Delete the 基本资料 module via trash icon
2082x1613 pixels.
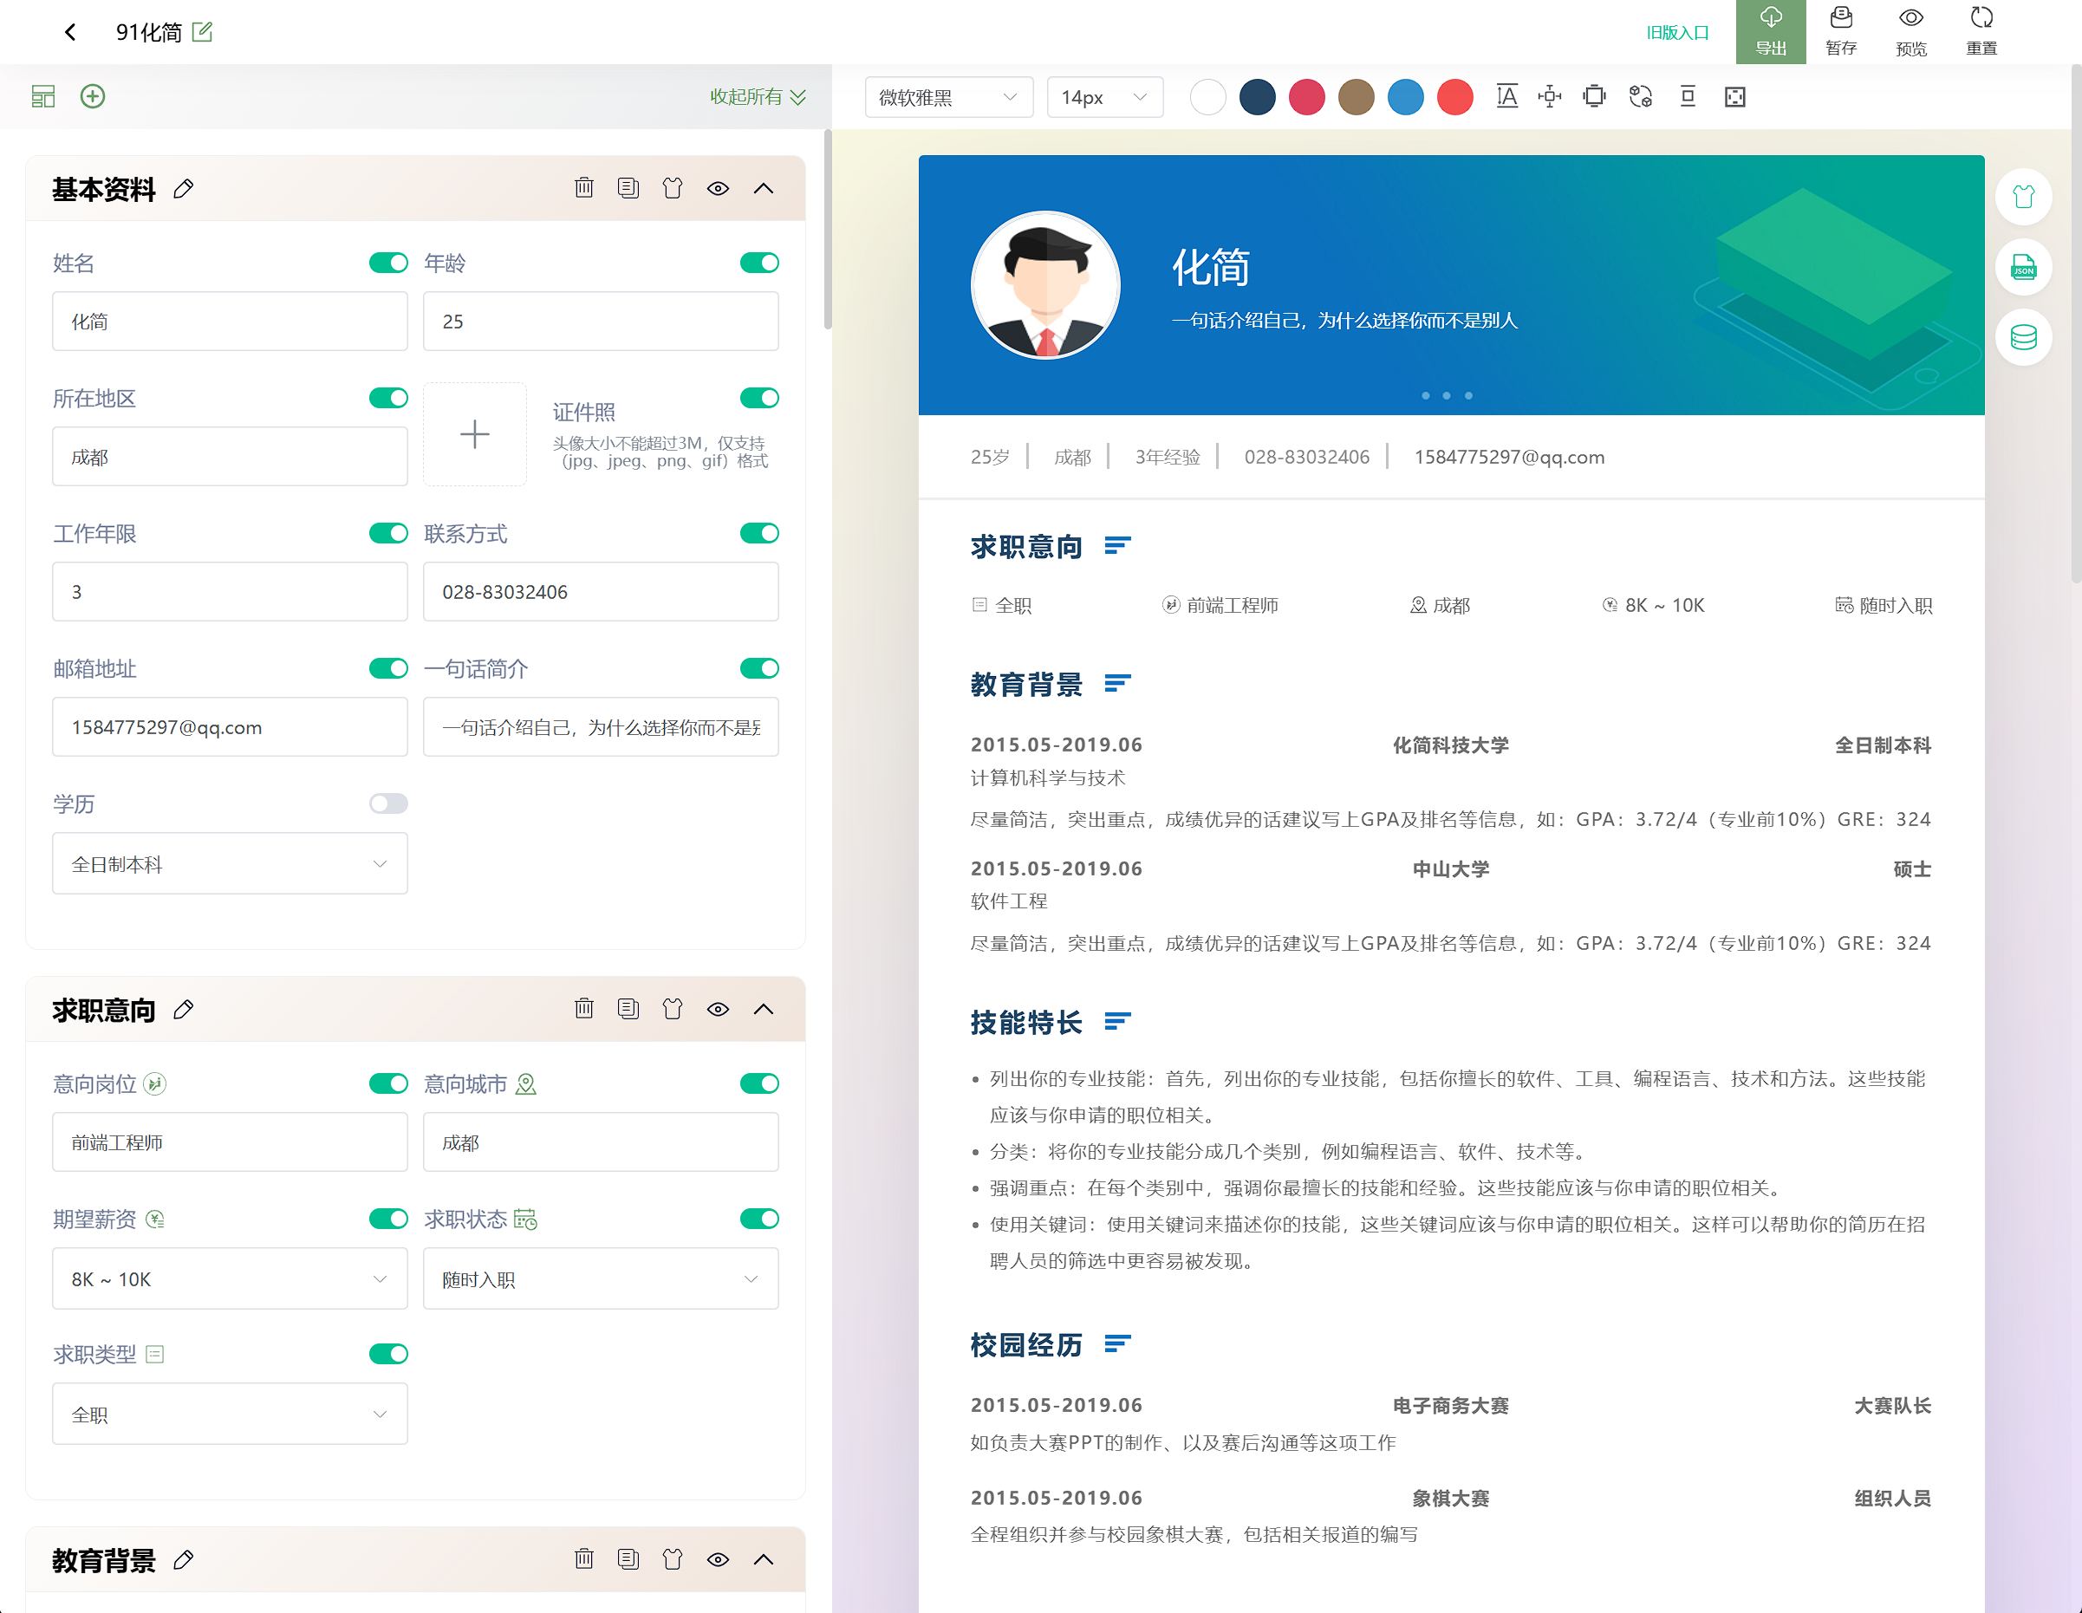pos(584,188)
